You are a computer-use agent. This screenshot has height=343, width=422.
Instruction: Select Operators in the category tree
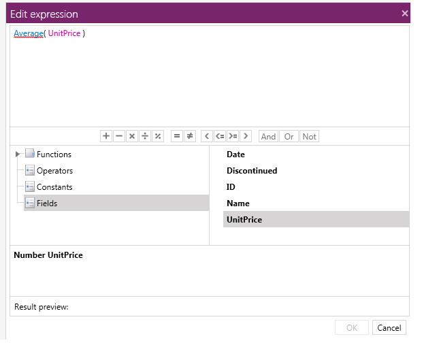click(x=54, y=171)
